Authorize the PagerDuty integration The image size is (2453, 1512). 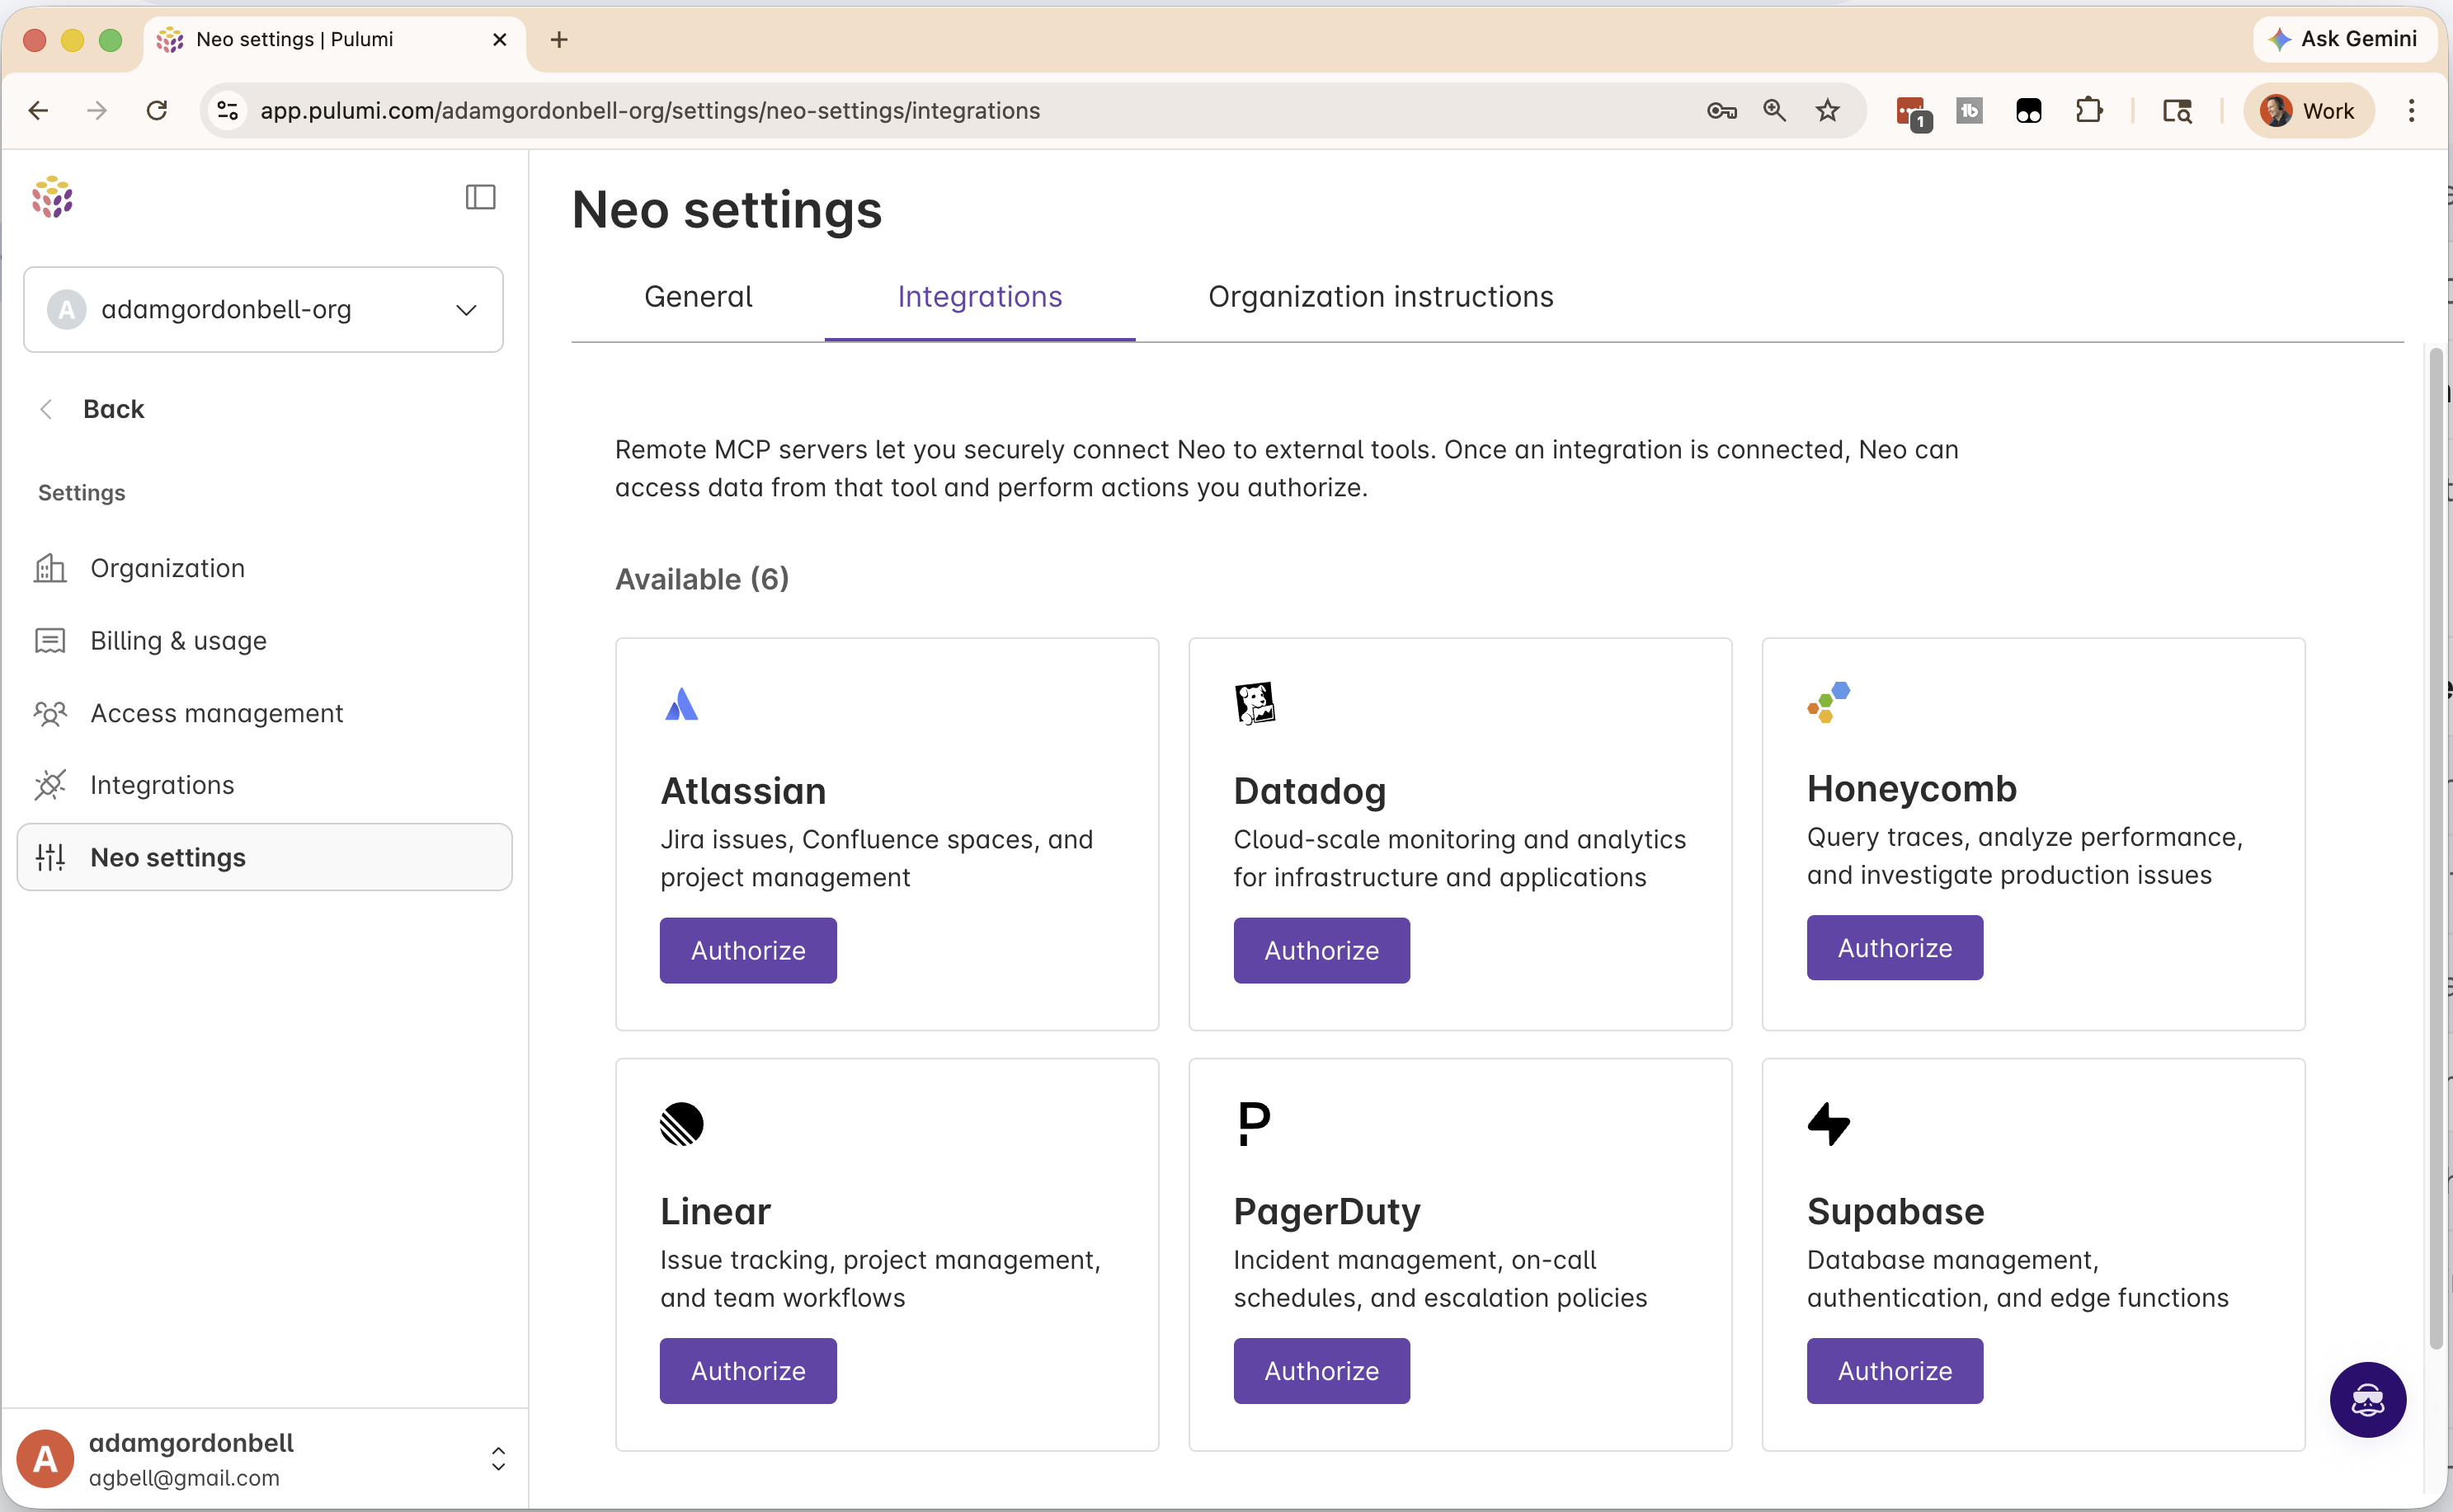(1321, 1371)
